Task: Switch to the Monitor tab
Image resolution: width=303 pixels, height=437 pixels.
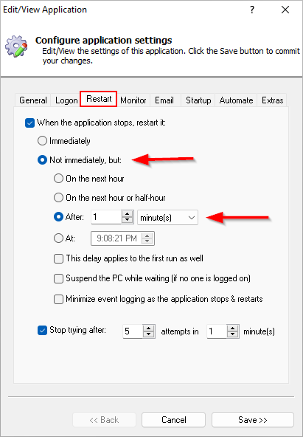Action: (x=133, y=100)
